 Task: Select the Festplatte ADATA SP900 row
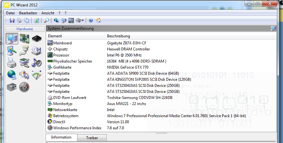[x=161, y=73]
